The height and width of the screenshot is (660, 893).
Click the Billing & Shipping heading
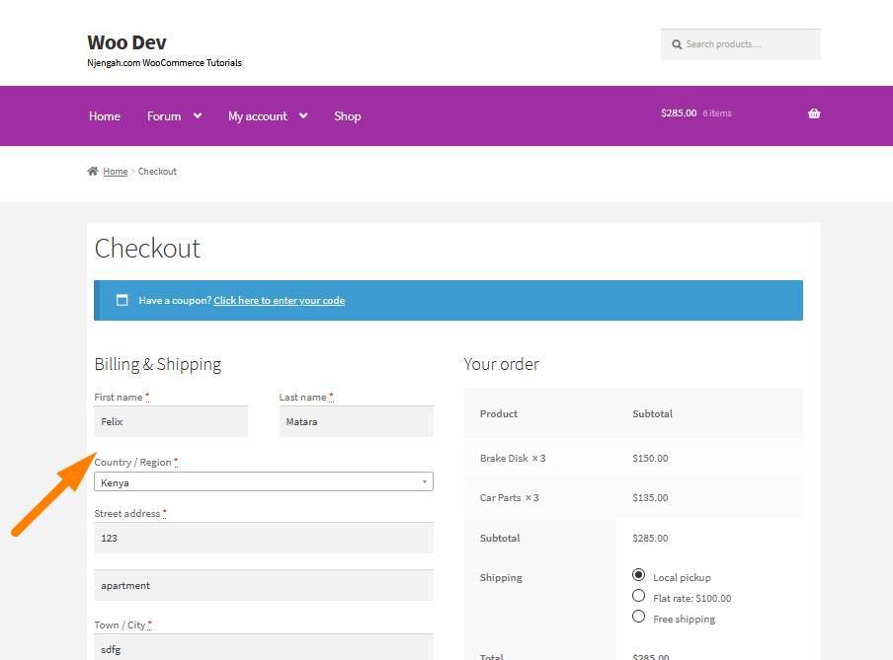click(158, 364)
